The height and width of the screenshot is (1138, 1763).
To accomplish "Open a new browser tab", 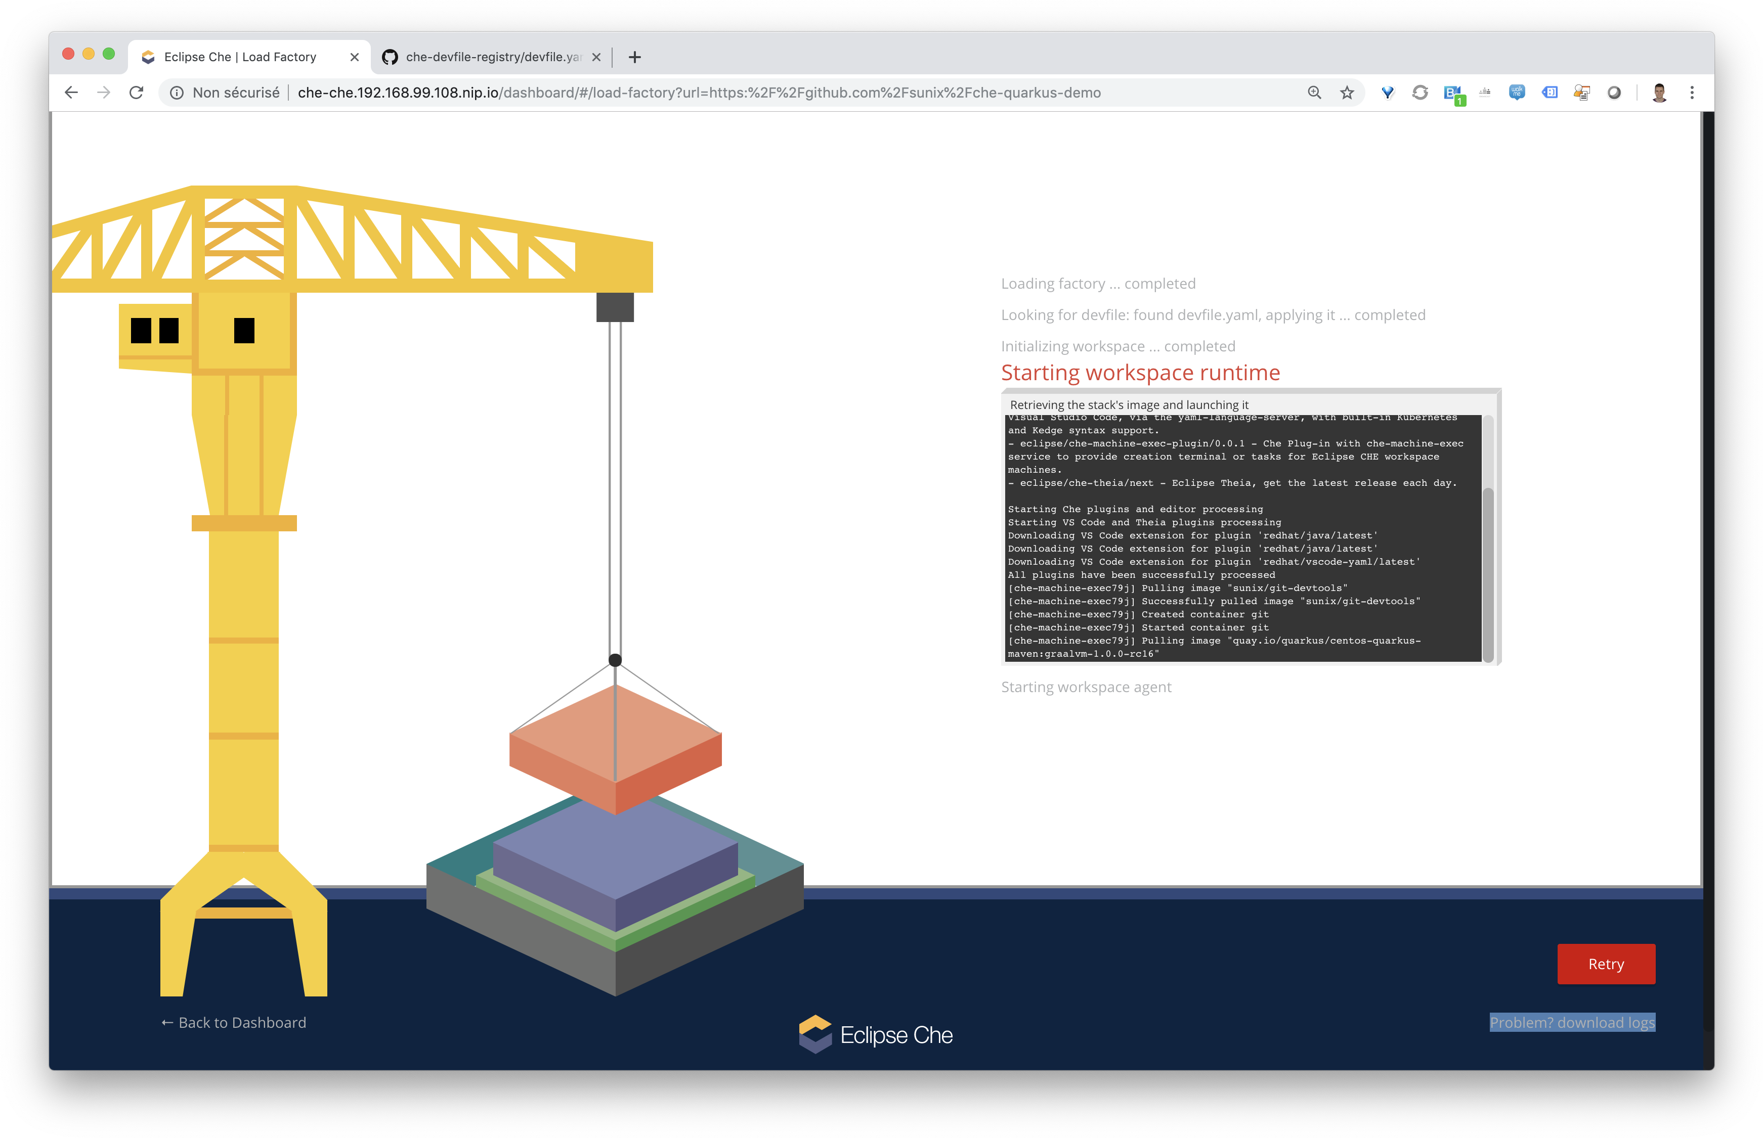I will coord(634,57).
